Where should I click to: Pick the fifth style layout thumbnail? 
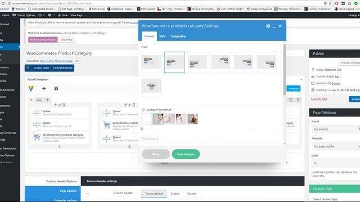click(x=244, y=62)
